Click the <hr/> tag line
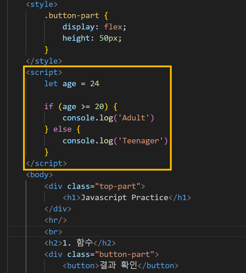The image size is (246, 273). coord(56,220)
